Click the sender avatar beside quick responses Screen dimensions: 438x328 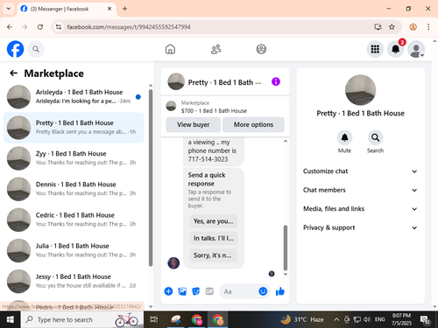tap(173, 263)
